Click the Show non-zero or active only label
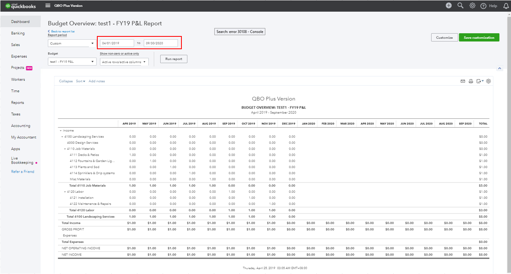This screenshot has width=511, height=274. click(119, 54)
